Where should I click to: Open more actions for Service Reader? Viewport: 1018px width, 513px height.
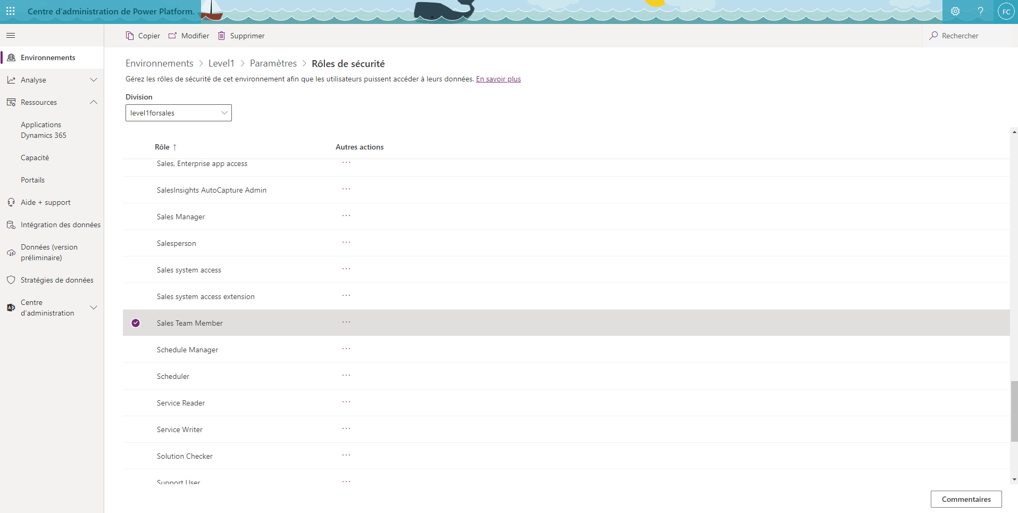point(346,402)
